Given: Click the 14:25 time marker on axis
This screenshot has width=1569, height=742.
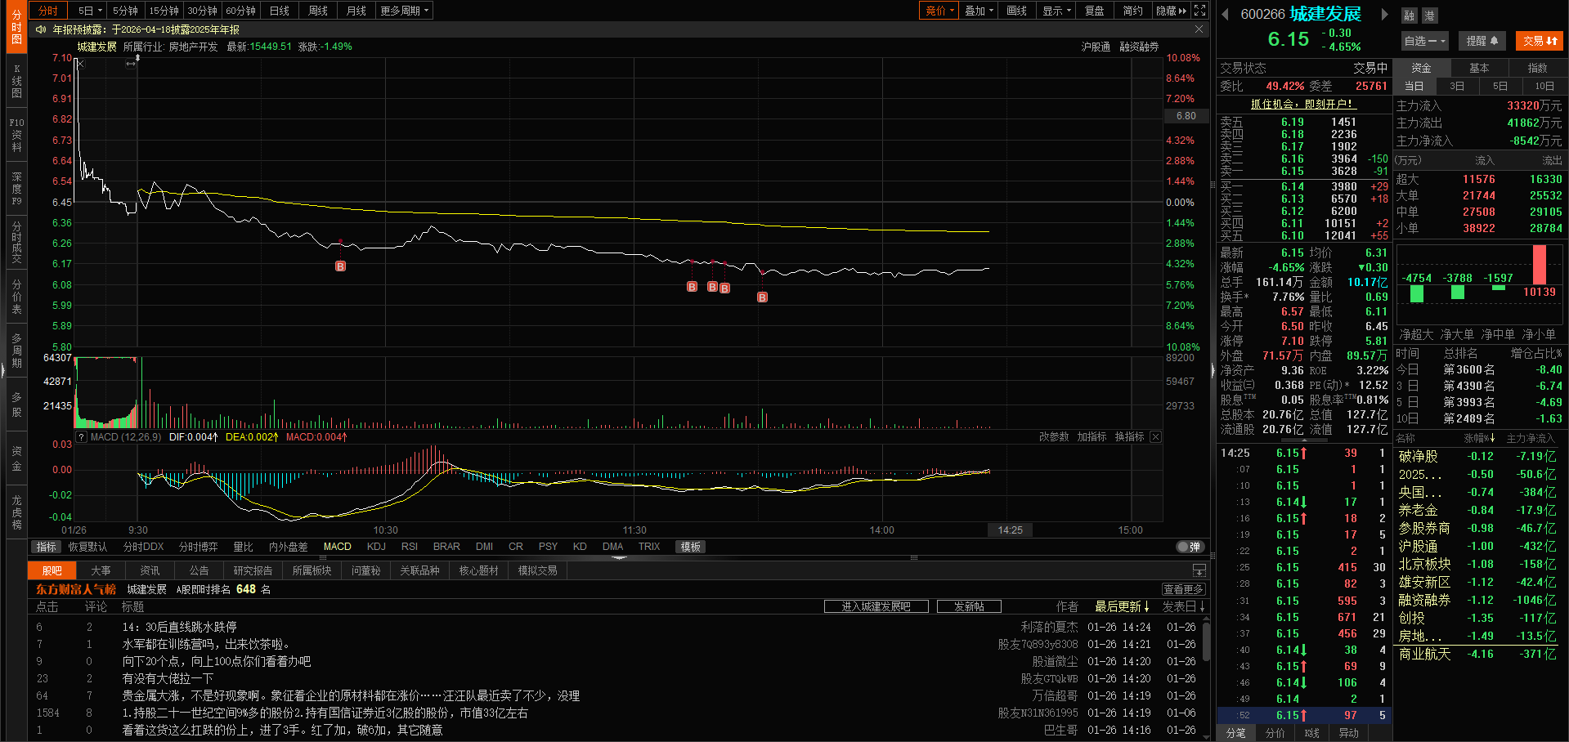Looking at the screenshot, I should tap(1010, 530).
